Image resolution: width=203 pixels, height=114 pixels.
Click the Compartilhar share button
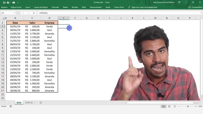195,7
